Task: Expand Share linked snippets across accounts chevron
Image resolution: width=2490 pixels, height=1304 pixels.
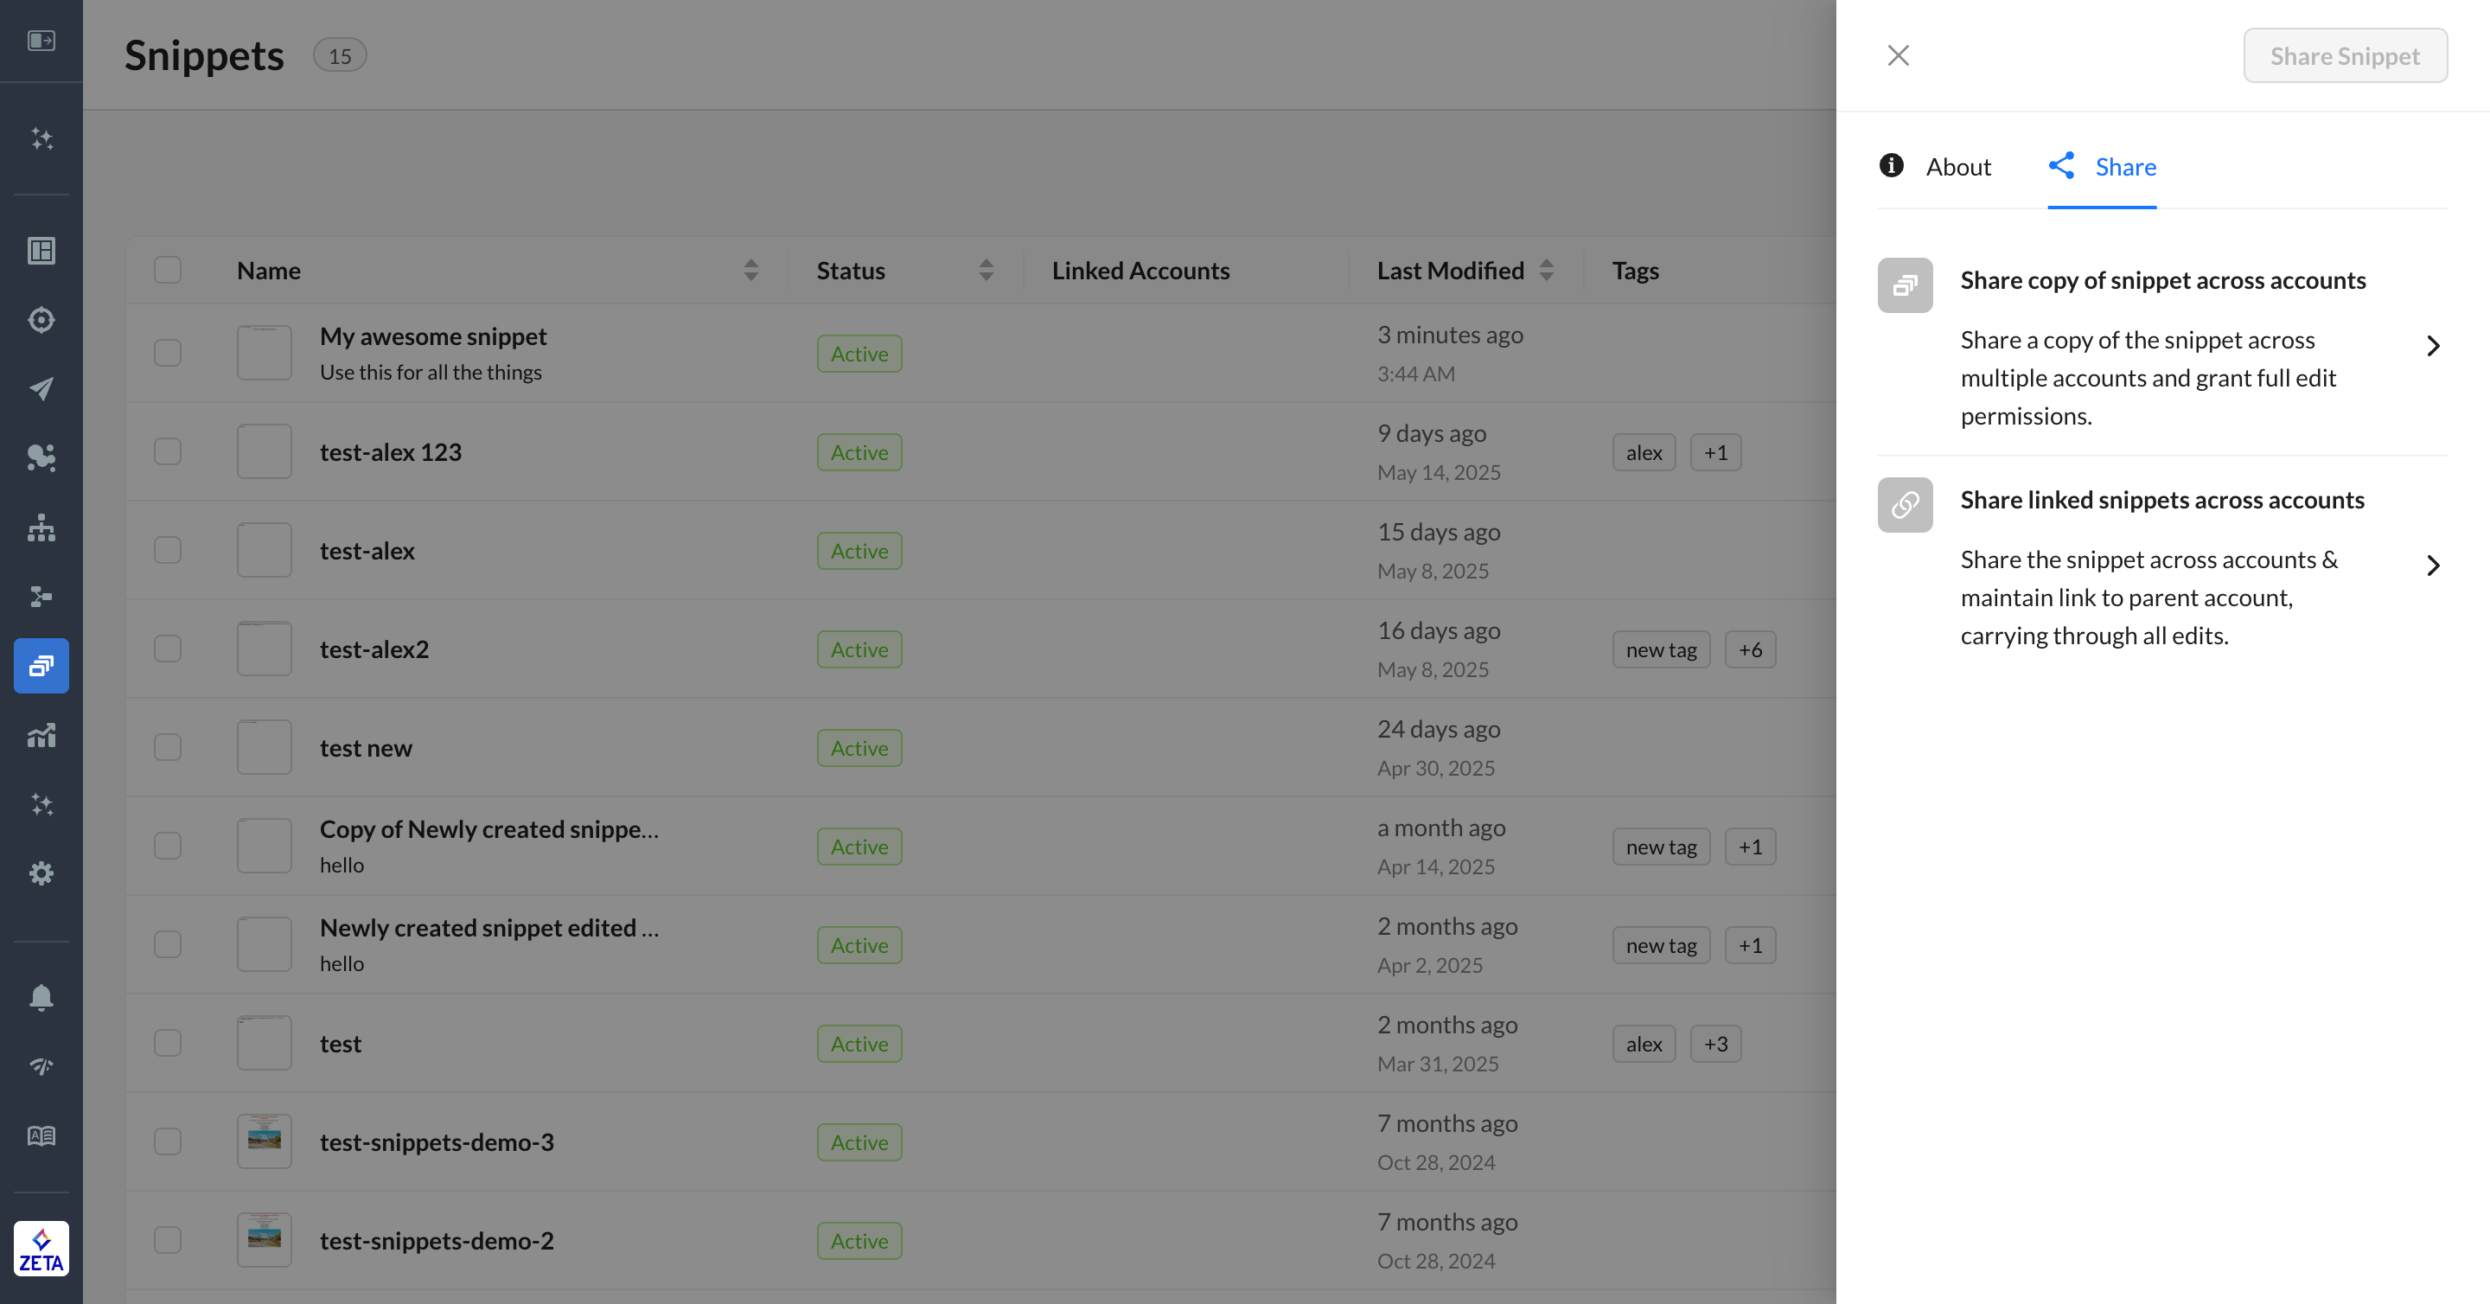Action: [2433, 566]
